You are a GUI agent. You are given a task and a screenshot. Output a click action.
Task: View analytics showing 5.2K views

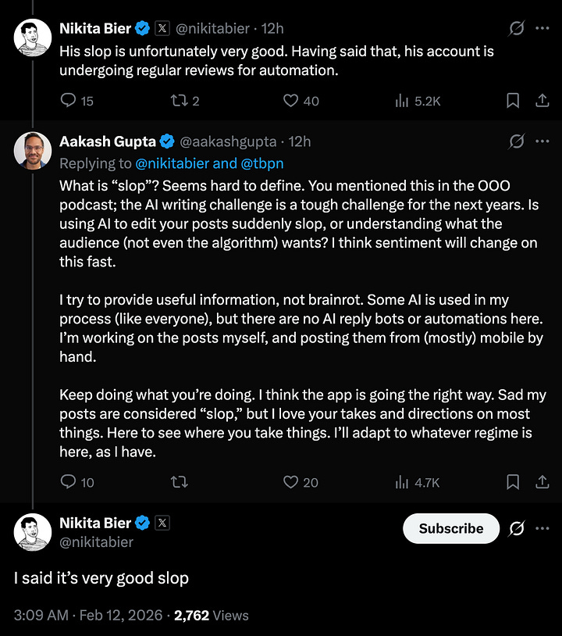[x=403, y=100]
